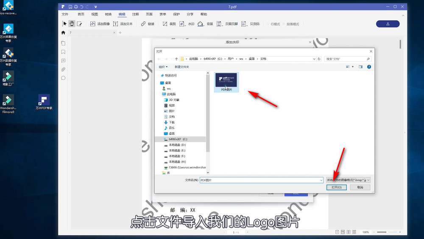Click 添加图像 add image tool
Viewport: 424px width, 239px height.
100,24
